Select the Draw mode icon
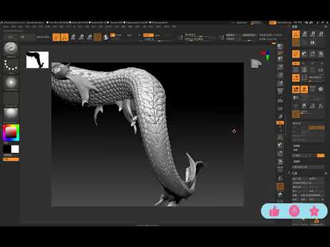 point(65,37)
